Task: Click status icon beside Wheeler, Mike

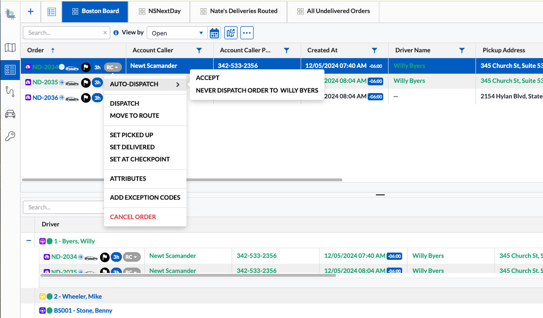Action: pos(50,296)
